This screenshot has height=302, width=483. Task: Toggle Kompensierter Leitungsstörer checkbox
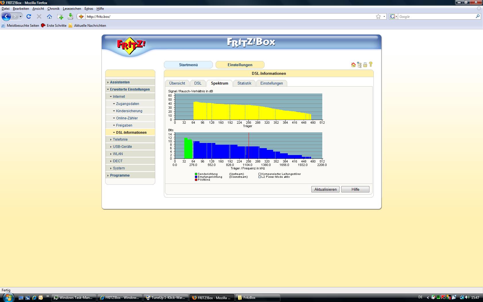click(260, 174)
